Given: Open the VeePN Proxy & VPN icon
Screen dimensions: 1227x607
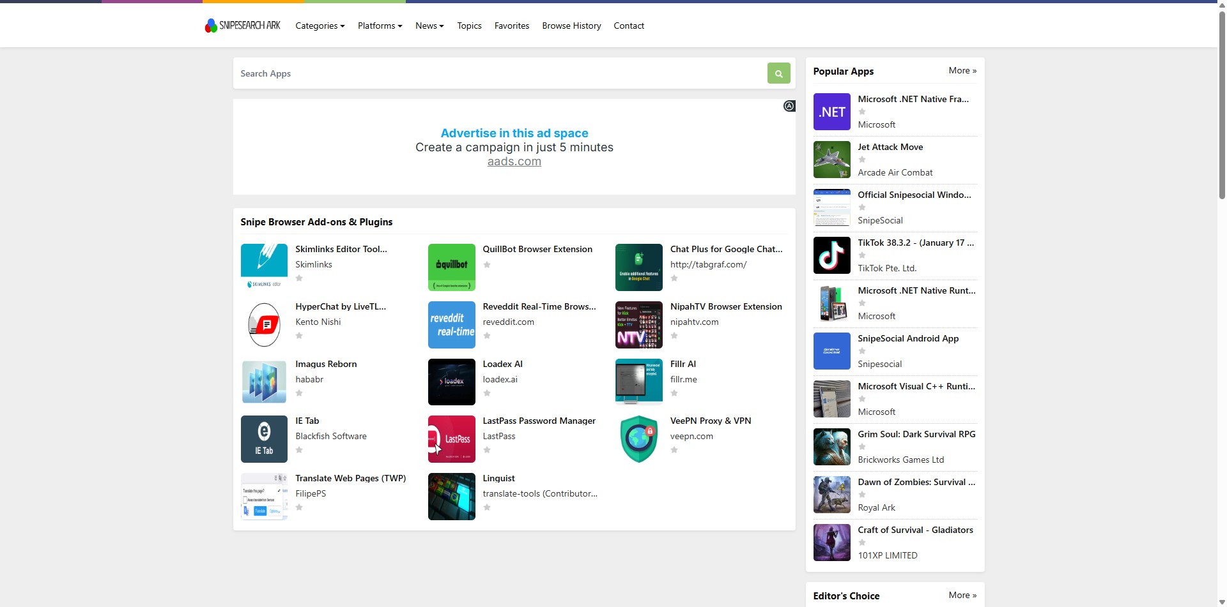Looking at the screenshot, I should pyautogui.click(x=638, y=438).
